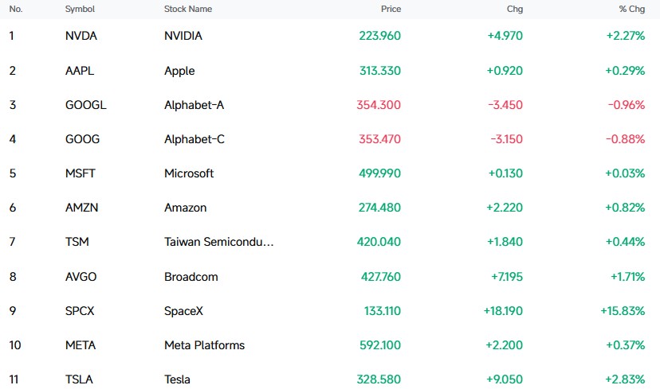Open Alphabet-C stock name
660x389 pixels.
(x=194, y=139)
